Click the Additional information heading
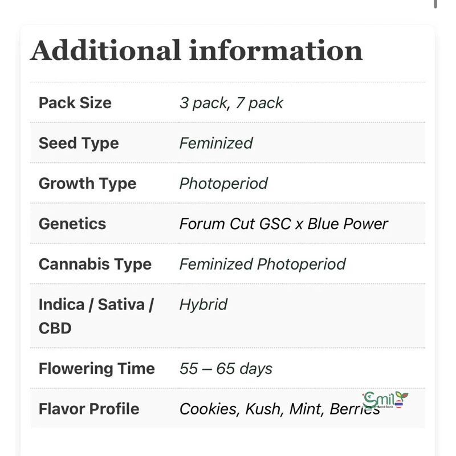Screen dimensions: 456x456 (196, 50)
